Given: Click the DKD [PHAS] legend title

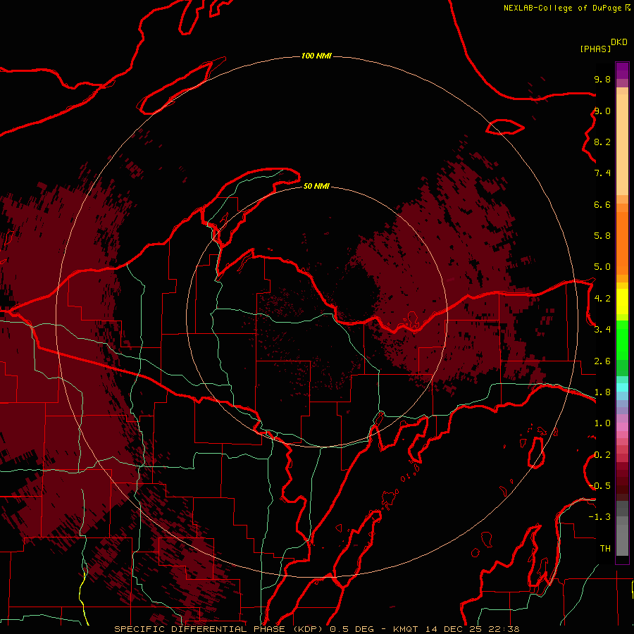Looking at the screenshot, I should click(x=603, y=45).
